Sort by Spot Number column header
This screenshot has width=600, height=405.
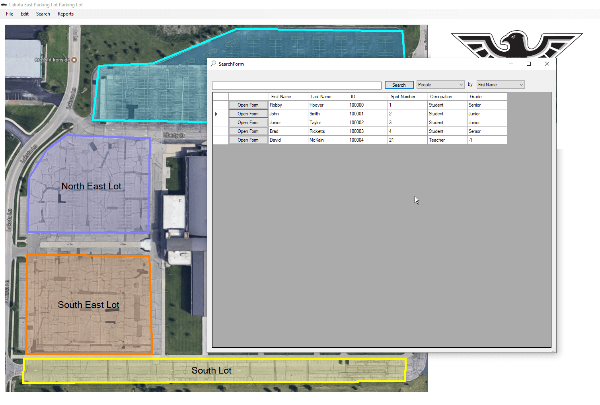407,97
